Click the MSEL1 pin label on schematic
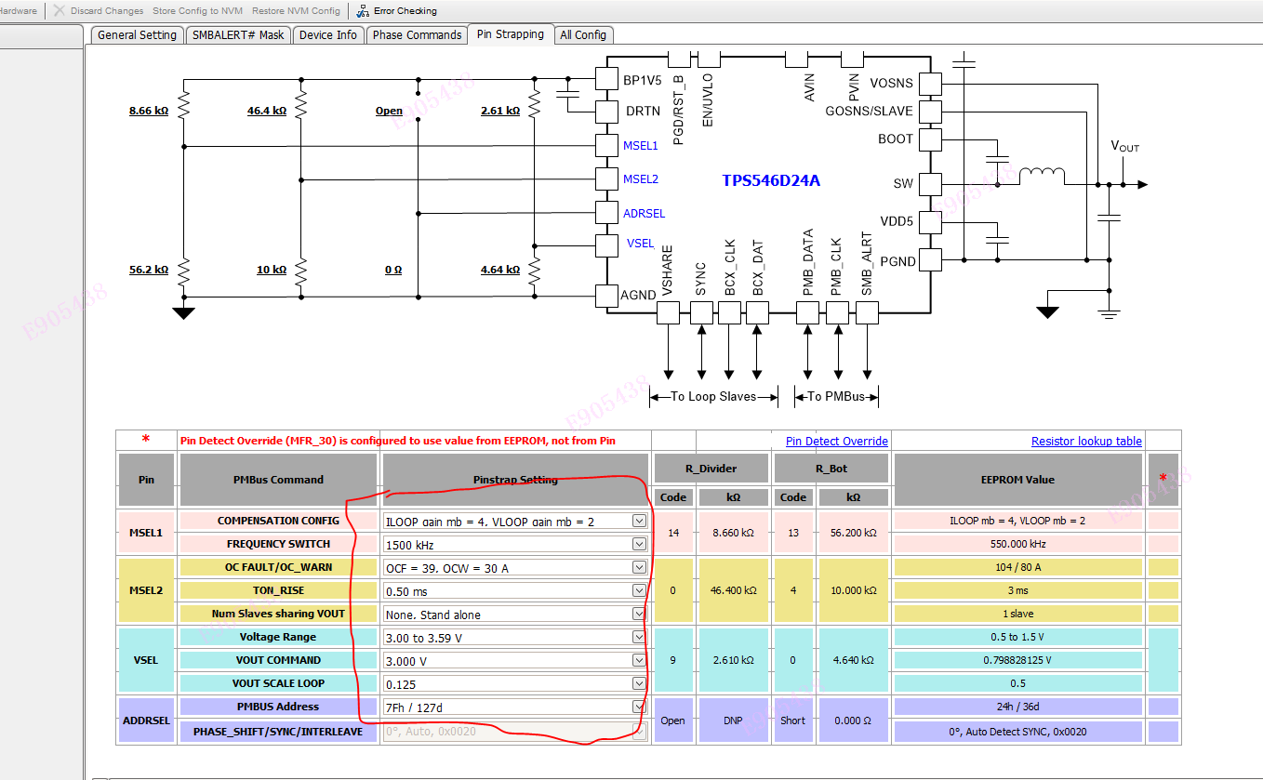Viewport: 1263px width, 780px height. point(640,146)
